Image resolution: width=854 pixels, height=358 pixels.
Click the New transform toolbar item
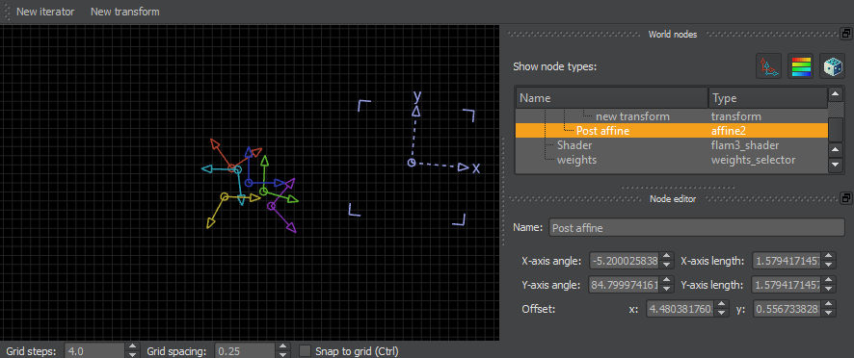pyautogui.click(x=124, y=12)
